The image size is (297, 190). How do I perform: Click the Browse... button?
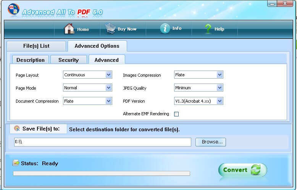pyautogui.click(x=211, y=142)
